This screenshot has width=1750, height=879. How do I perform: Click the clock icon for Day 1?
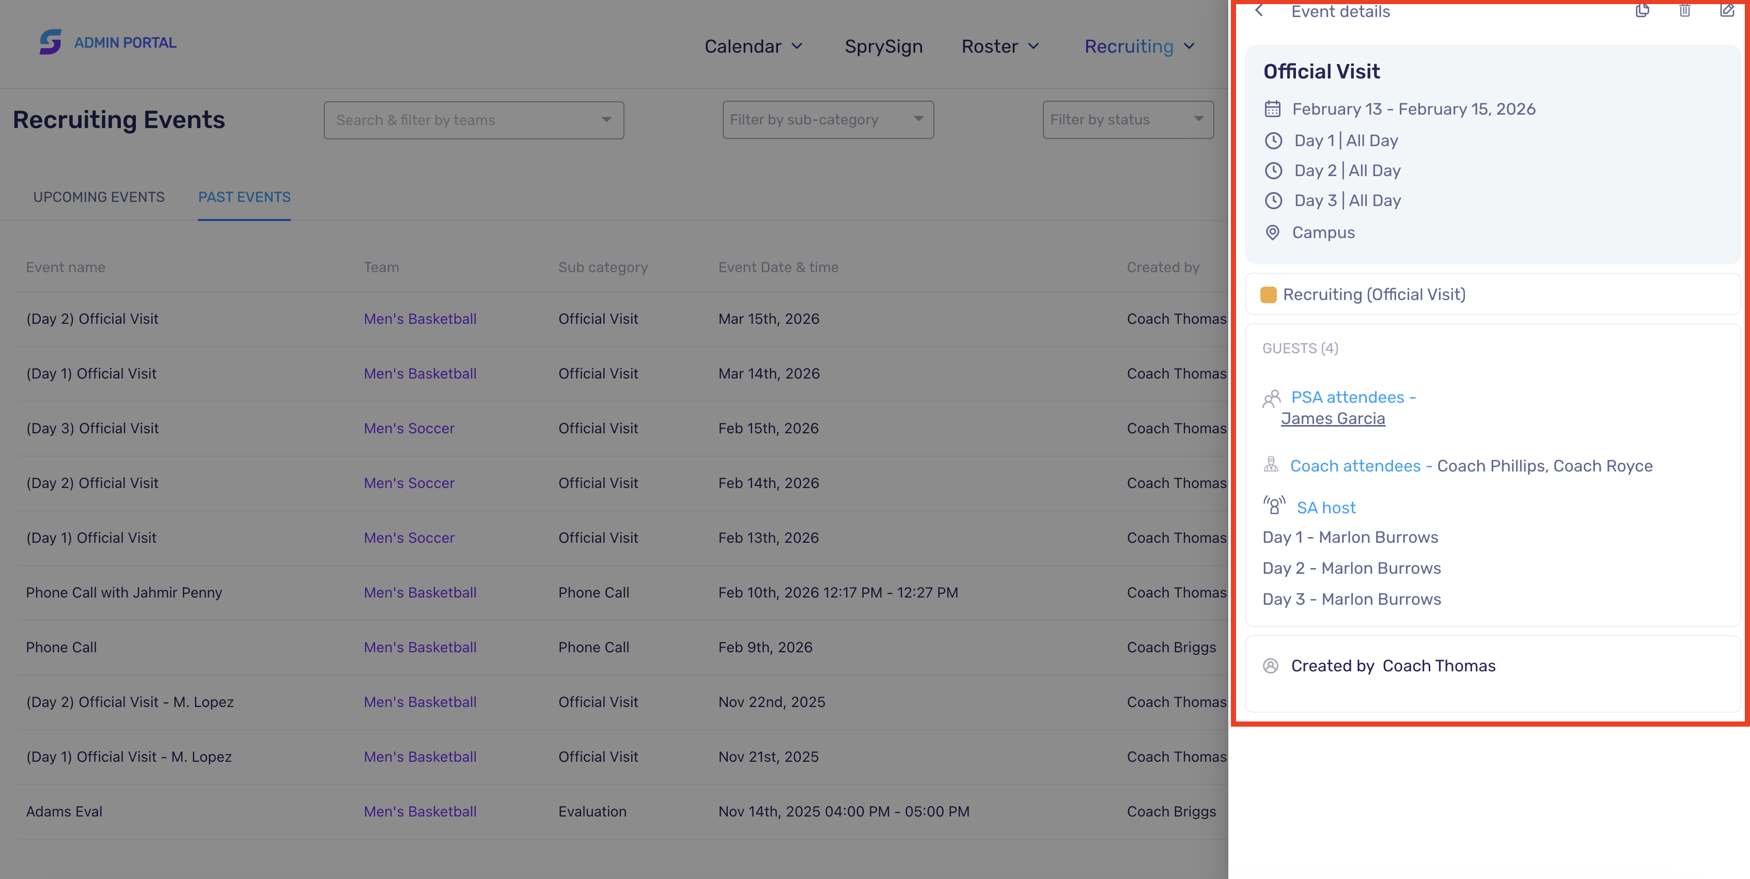click(x=1273, y=140)
